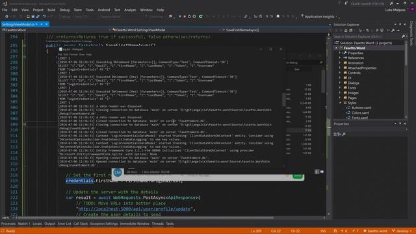Stop debugging with the red square icon
This screenshot has height=234, width=416.
pos(185,16)
